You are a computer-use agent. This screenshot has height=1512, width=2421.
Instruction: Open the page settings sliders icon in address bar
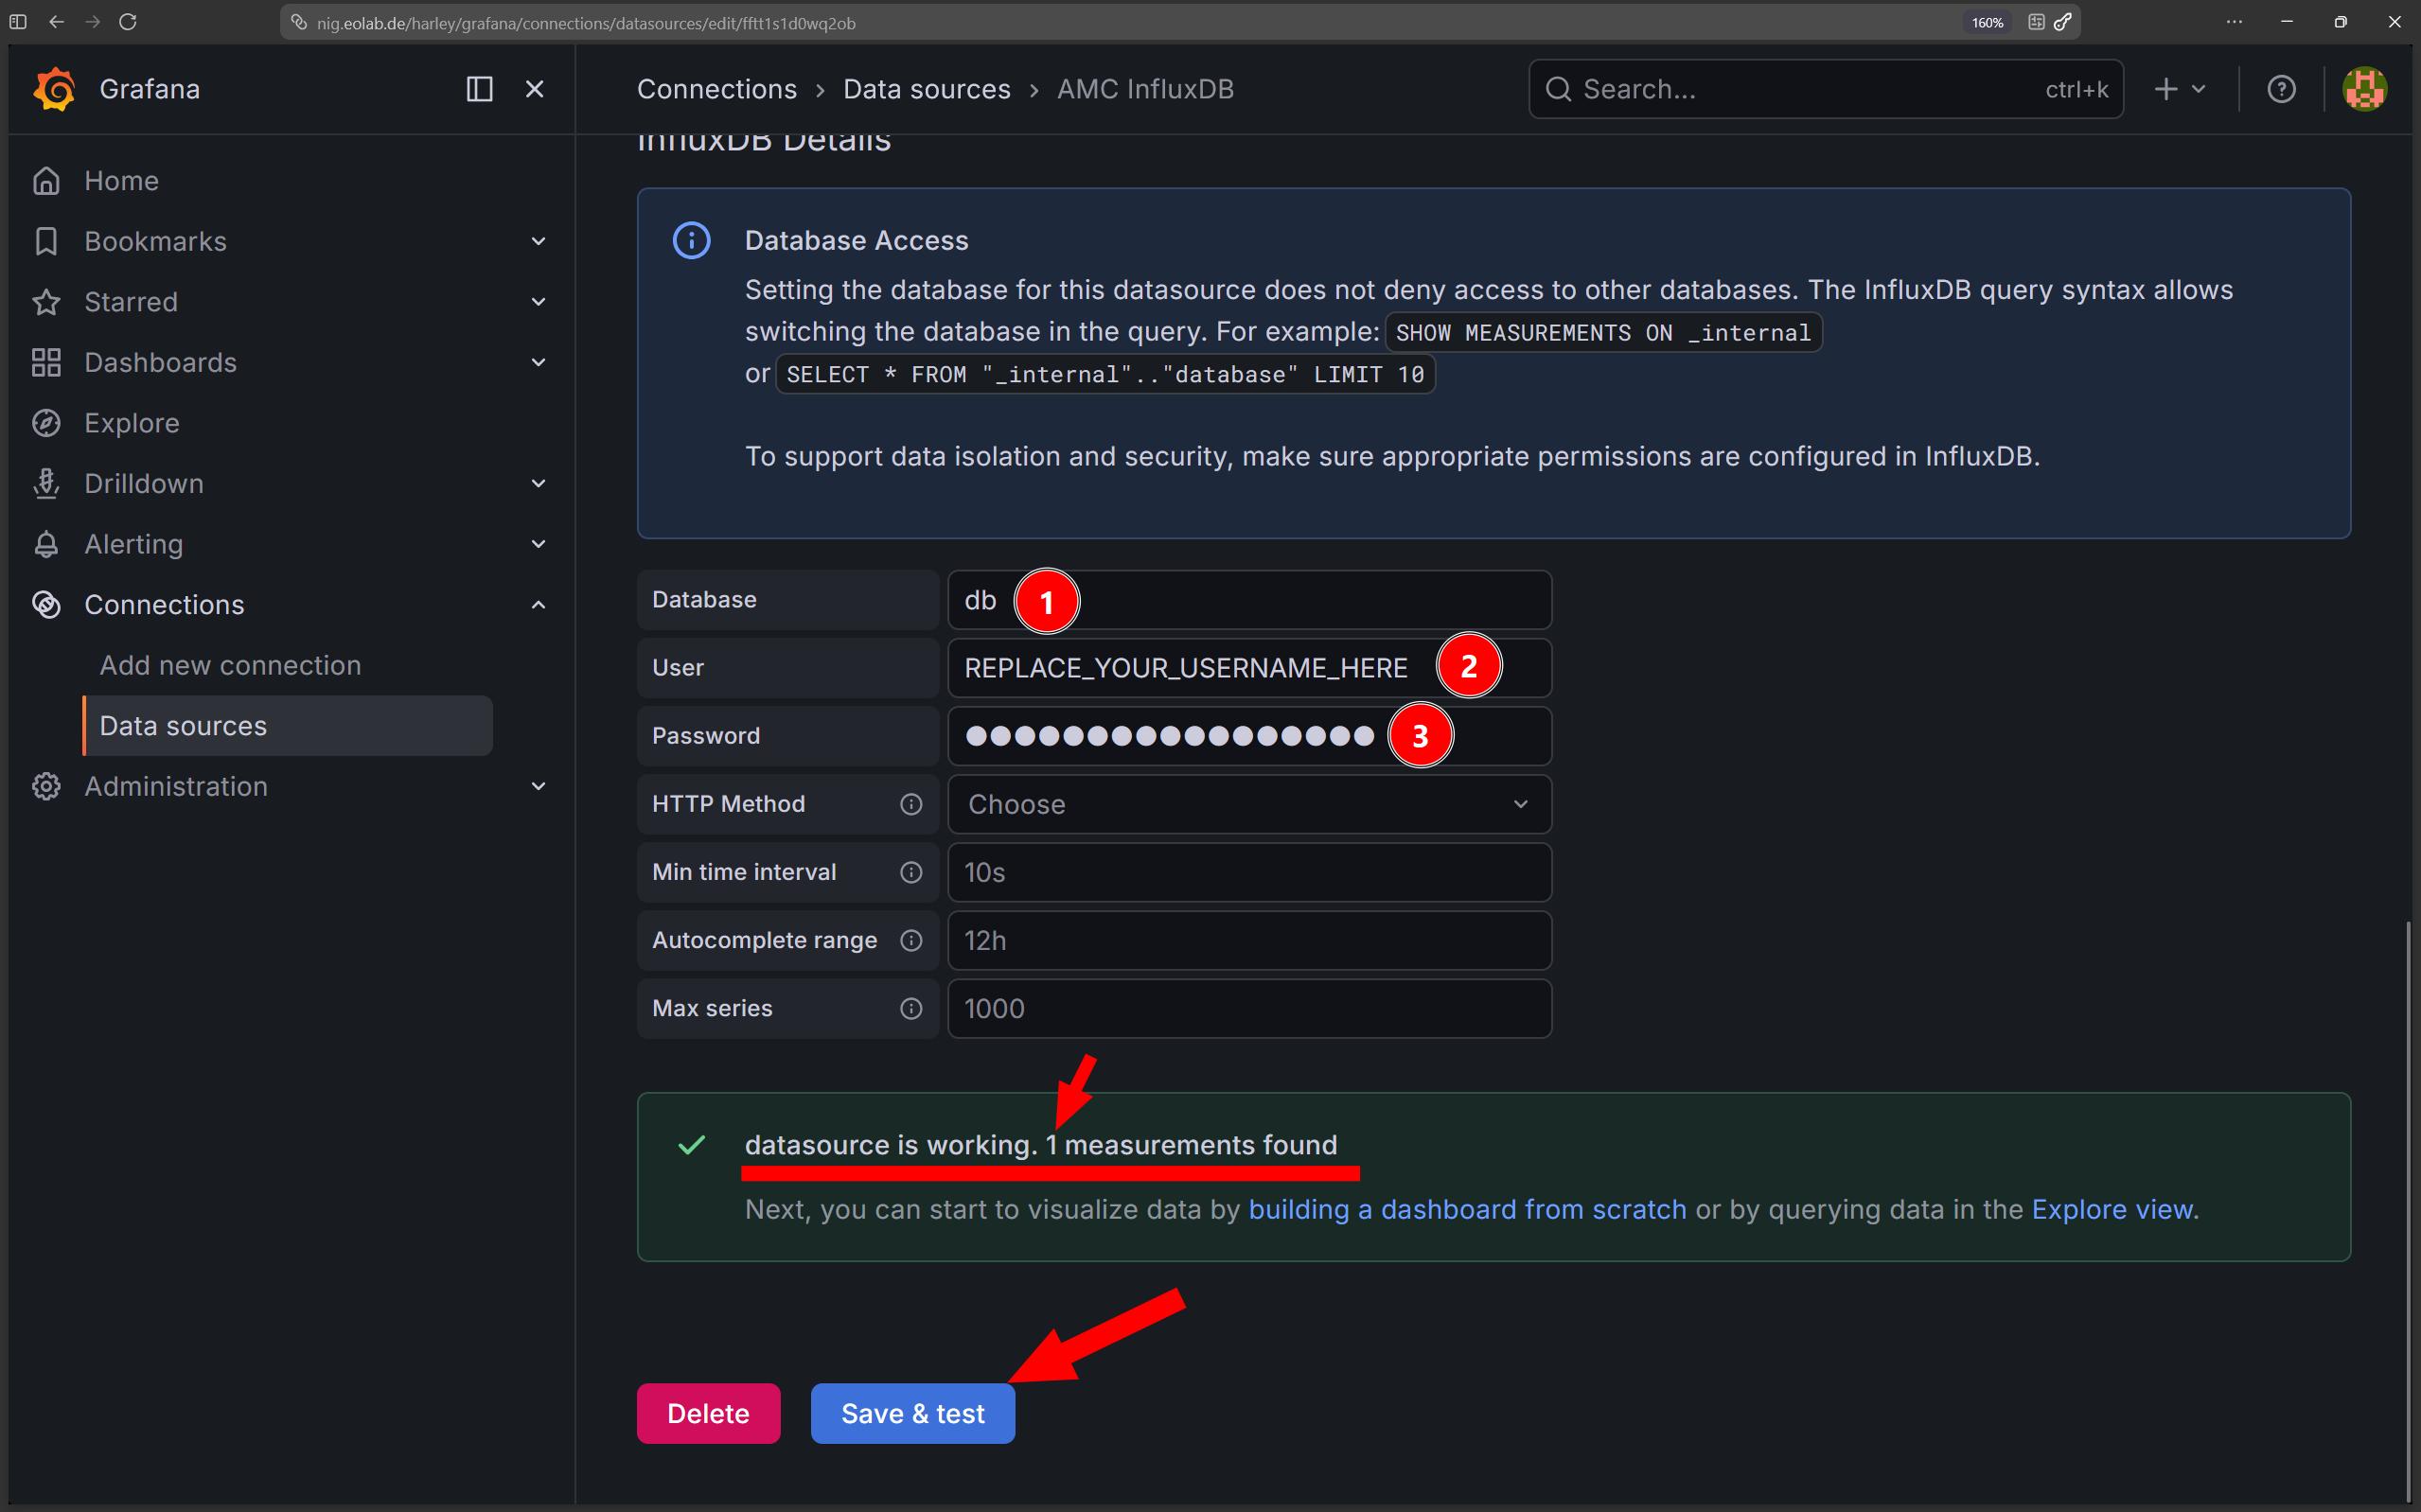[2036, 22]
